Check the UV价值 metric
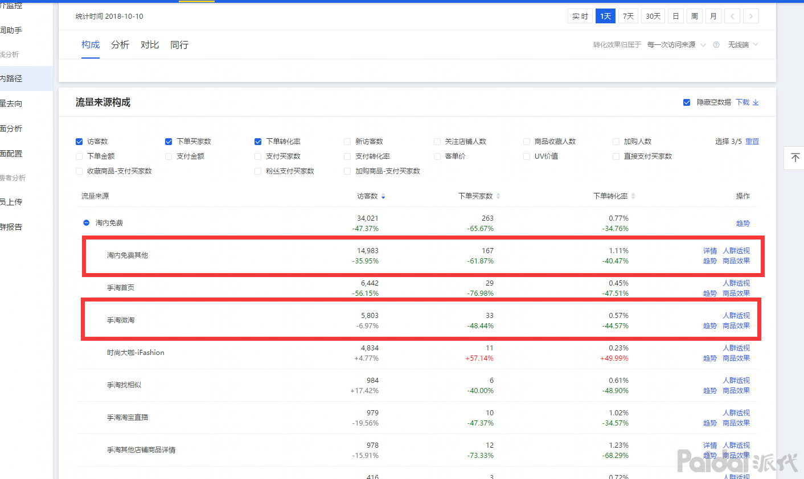The width and height of the screenshot is (804, 479). coord(527,156)
